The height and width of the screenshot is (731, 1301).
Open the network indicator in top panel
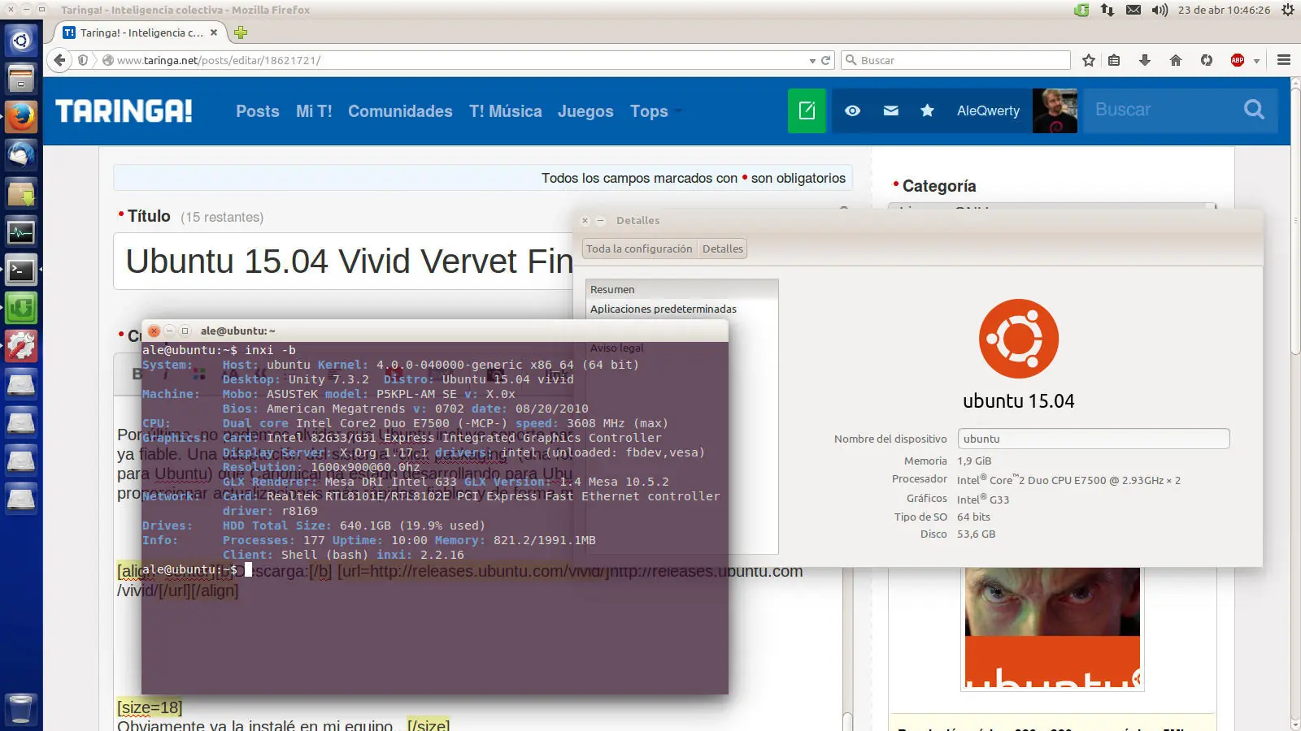click(1107, 10)
